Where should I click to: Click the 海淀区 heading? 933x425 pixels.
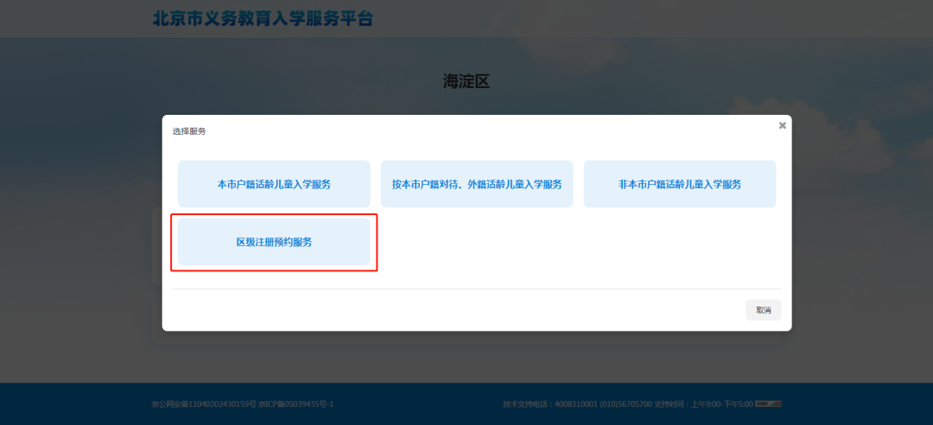[466, 81]
